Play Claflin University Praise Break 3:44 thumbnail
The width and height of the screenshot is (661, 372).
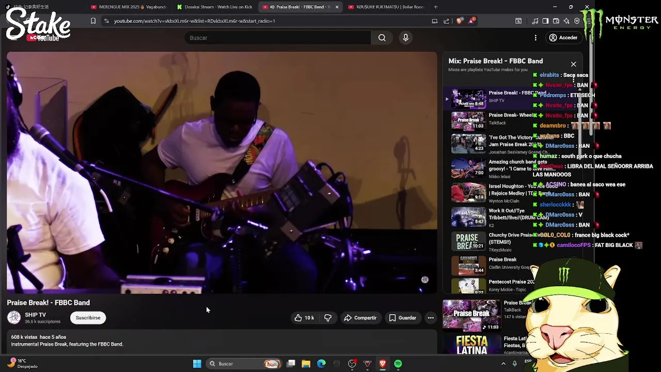coord(468,265)
